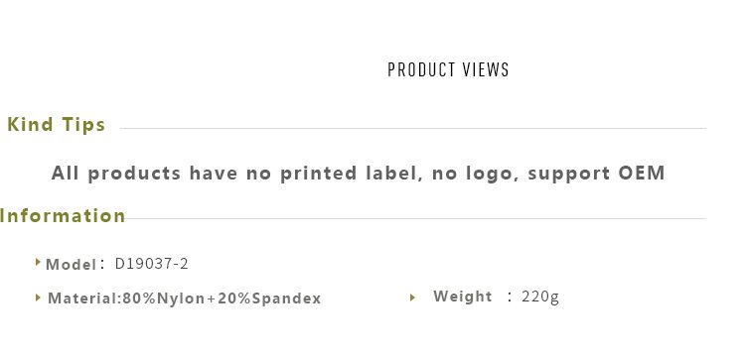The image size is (745, 358).
Task: Click the triangle bullet before Material
Action: pyautogui.click(x=38, y=298)
